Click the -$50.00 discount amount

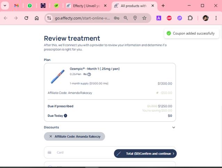(166, 93)
